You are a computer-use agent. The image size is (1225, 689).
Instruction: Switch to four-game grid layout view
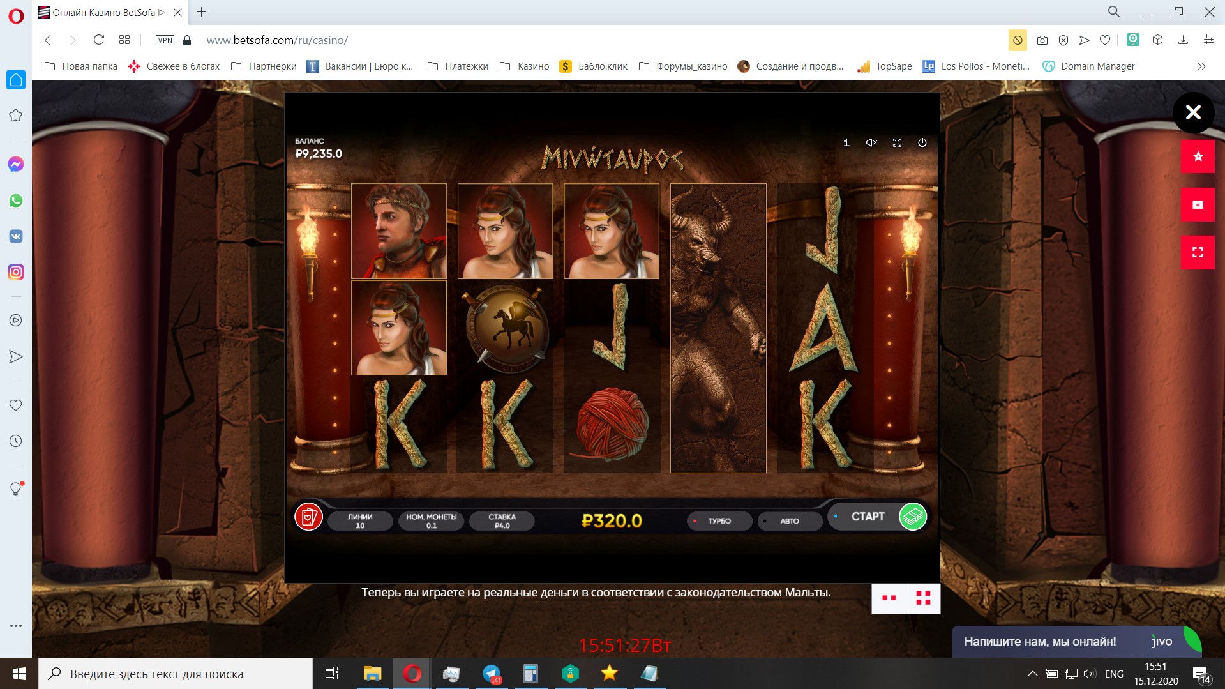point(923,598)
